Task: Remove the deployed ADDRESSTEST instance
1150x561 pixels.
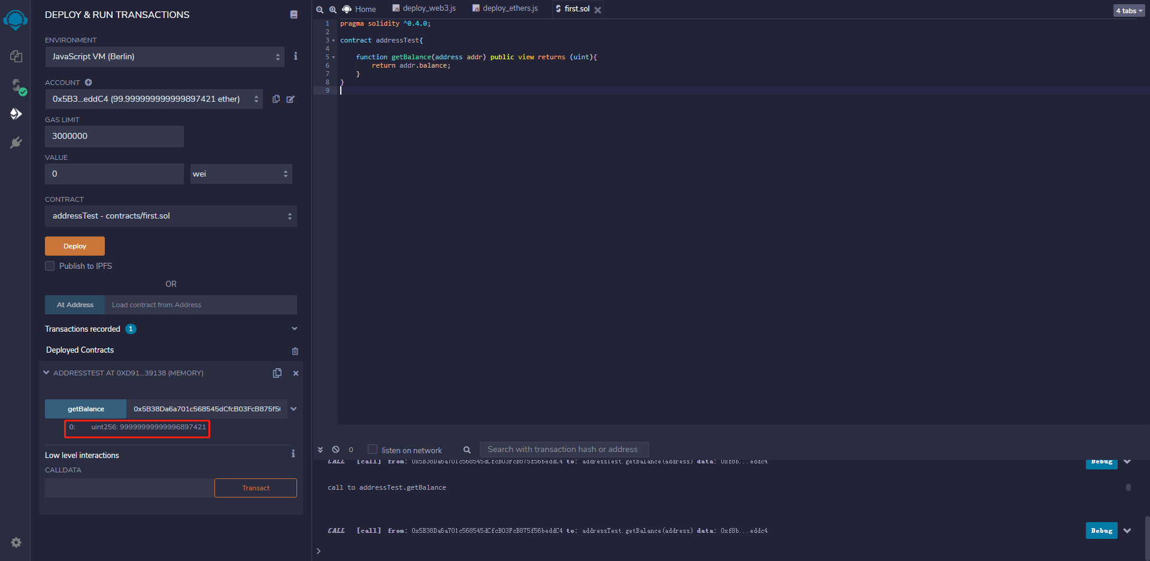Action: click(296, 373)
